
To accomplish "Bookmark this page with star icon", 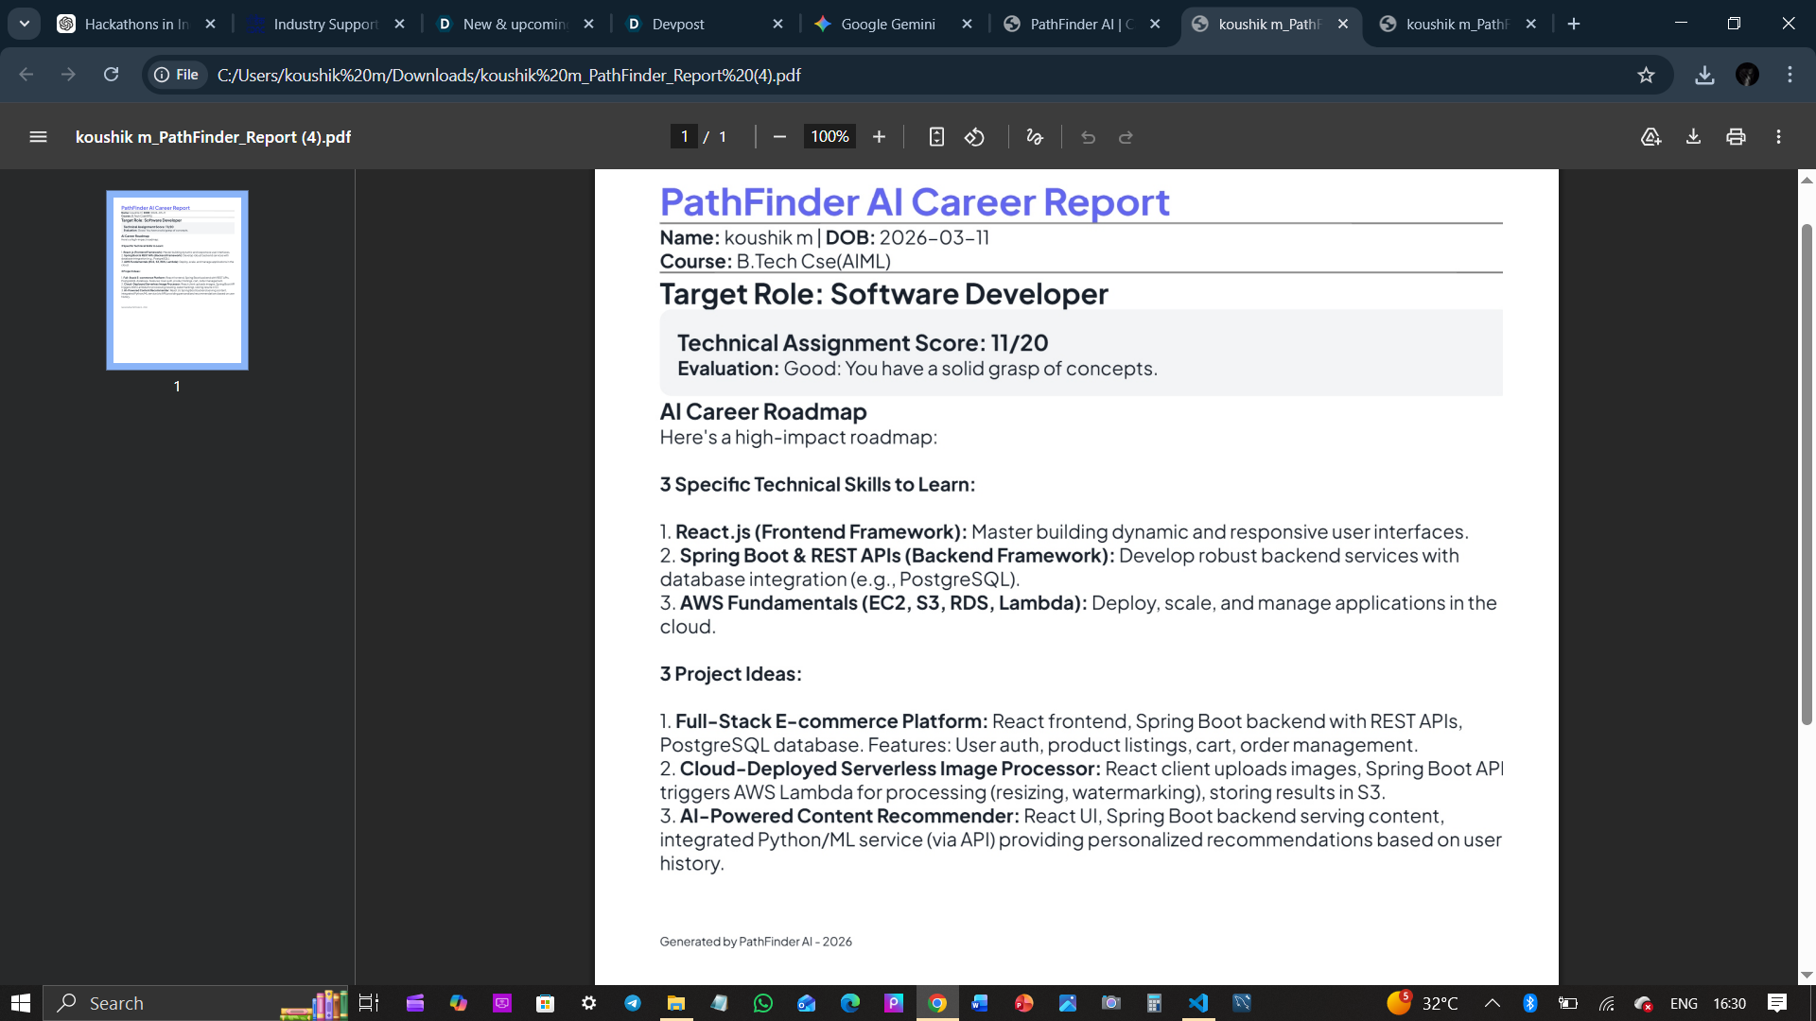I will click(1646, 75).
